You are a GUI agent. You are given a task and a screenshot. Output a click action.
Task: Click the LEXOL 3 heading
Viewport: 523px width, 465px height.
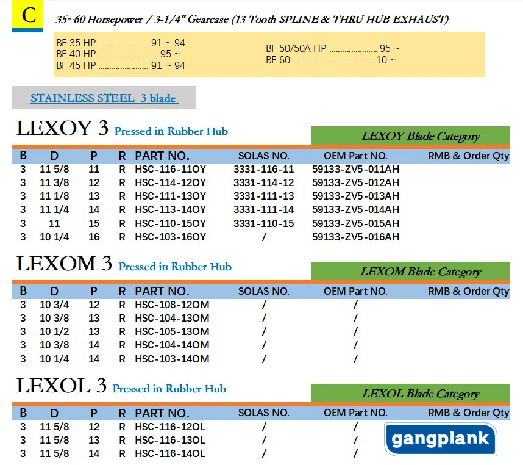coord(62,386)
